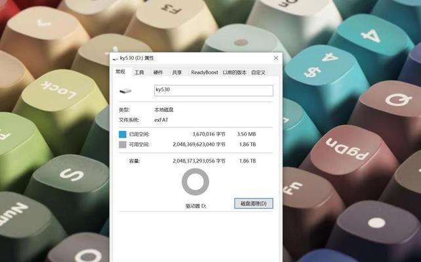Viewport: 421px width, 262px height.
Task: Click the 可用空间 label
Action: pos(139,145)
